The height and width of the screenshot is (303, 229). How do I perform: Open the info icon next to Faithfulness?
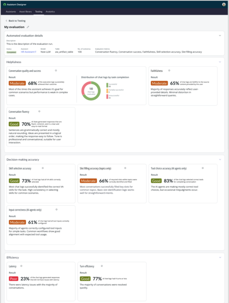[169, 71]
